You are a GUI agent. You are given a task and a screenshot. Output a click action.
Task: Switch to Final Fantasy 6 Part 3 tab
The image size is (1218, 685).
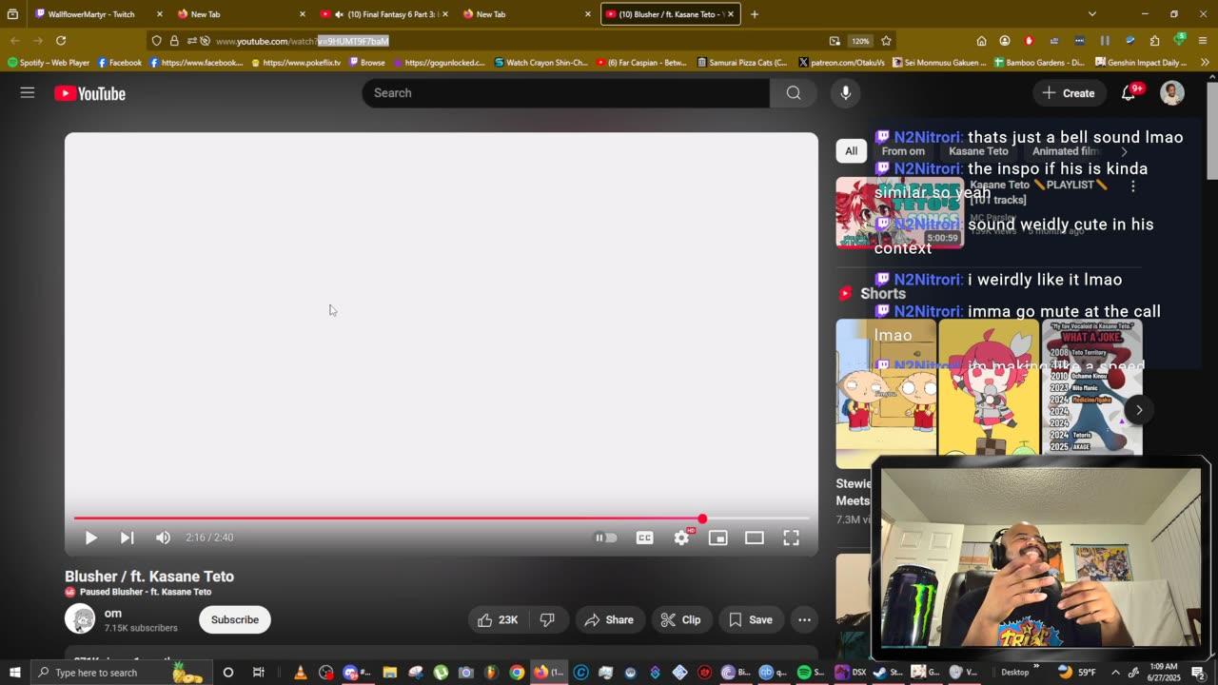pos(383,14)
